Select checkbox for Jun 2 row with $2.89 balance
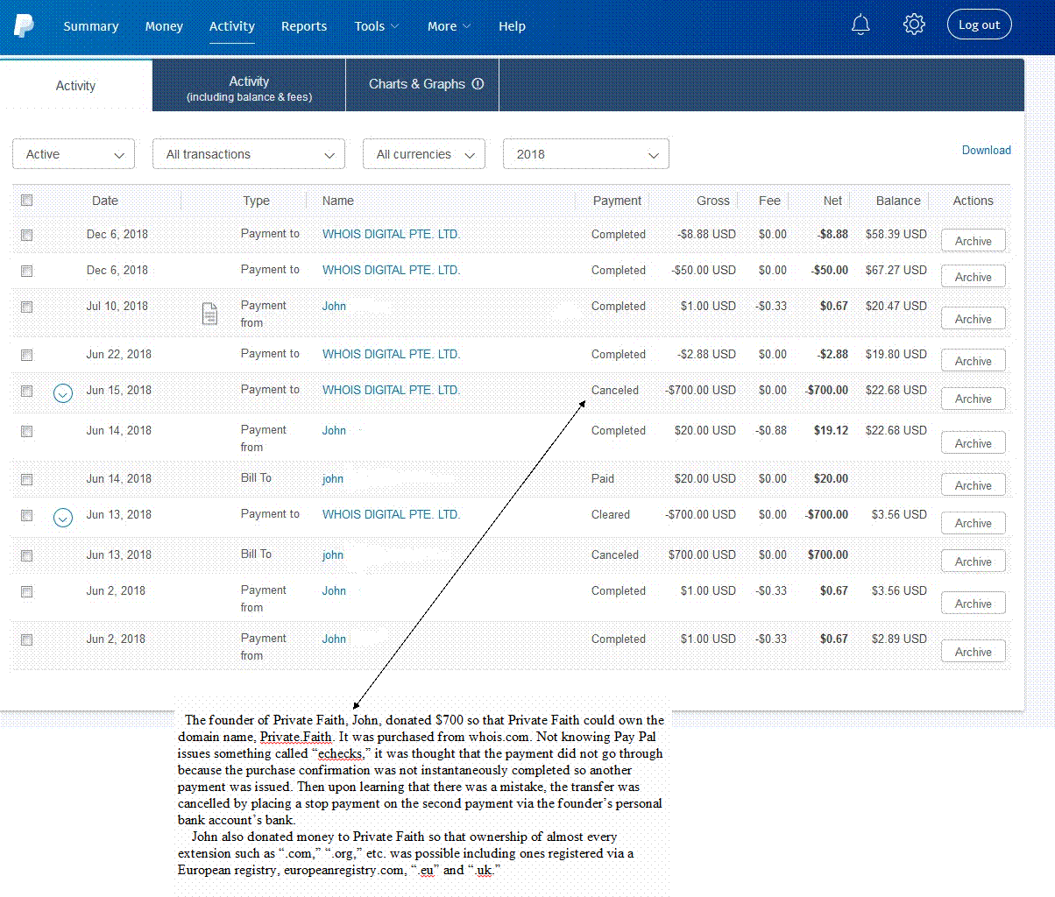This screenshot has height=897, width=1055. [27, 639]
